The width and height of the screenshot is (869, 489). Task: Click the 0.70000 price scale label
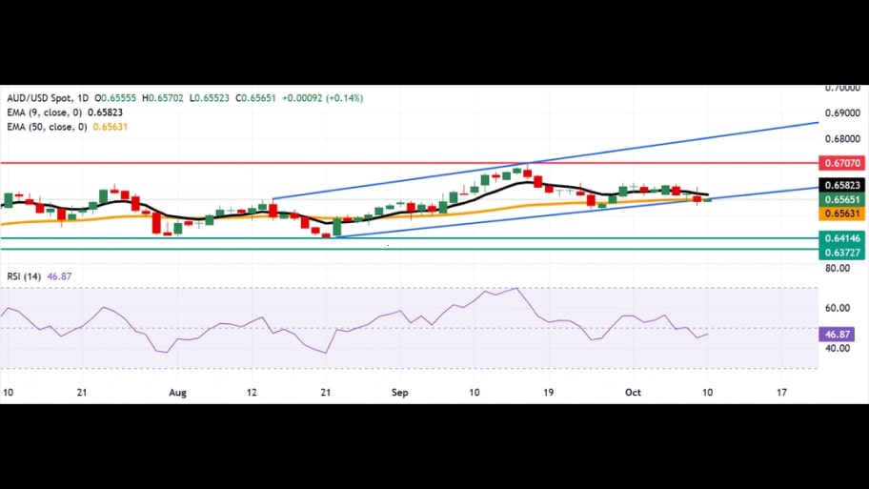coord(841,88)
